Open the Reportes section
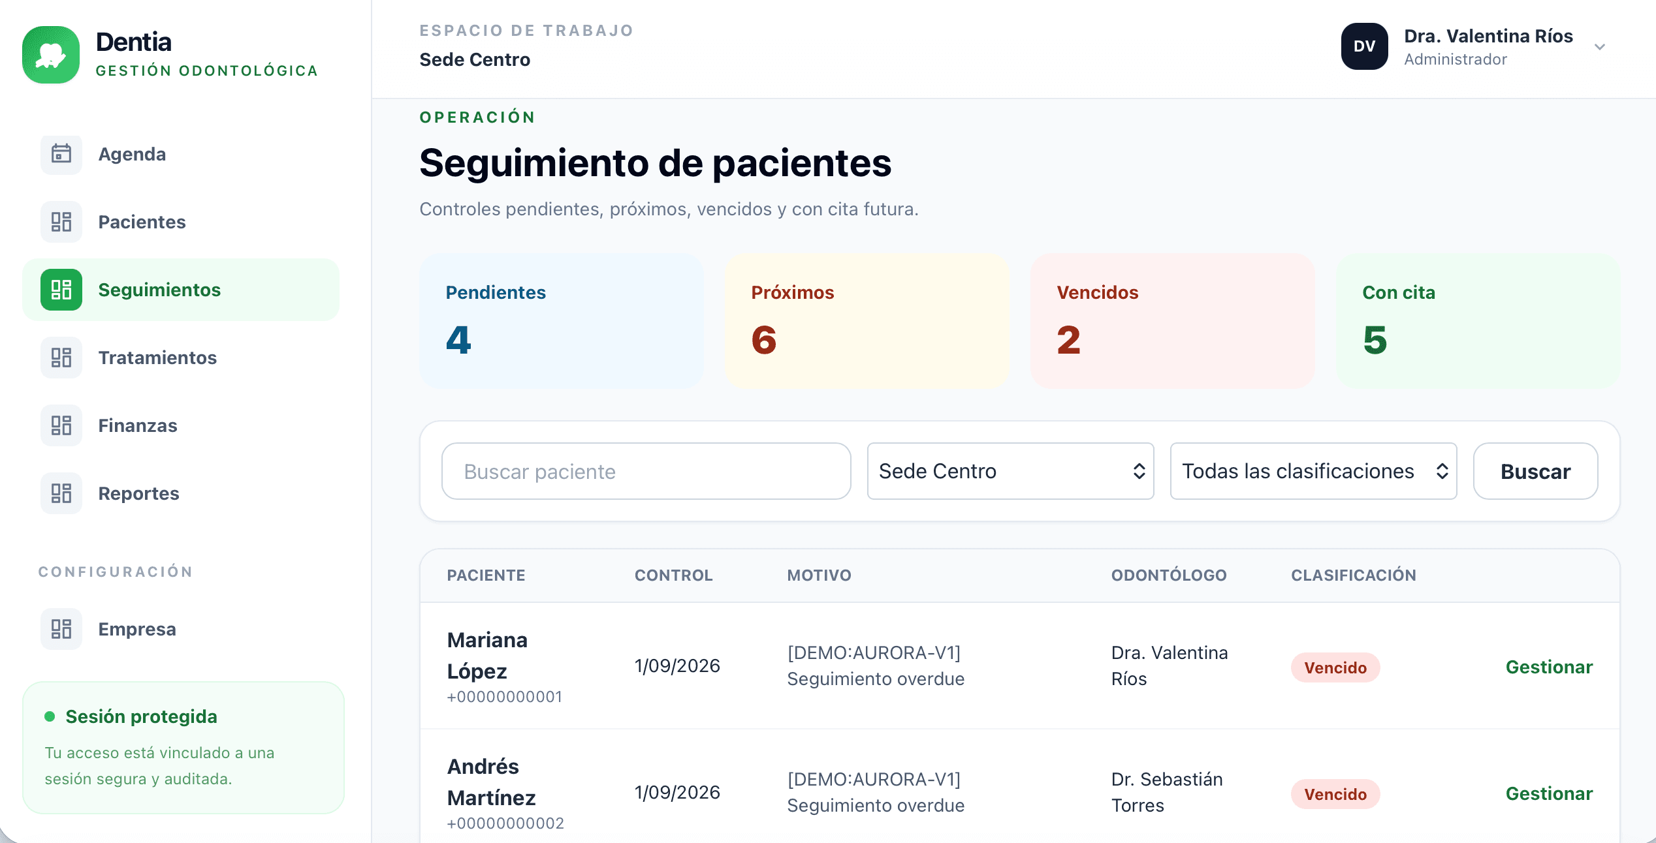 (181, 493)
